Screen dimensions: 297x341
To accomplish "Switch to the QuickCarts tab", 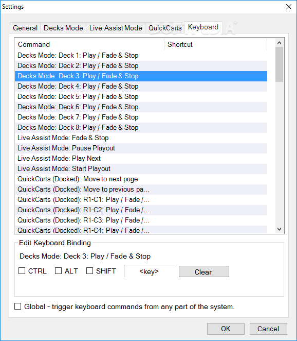I will coord(165,28).
